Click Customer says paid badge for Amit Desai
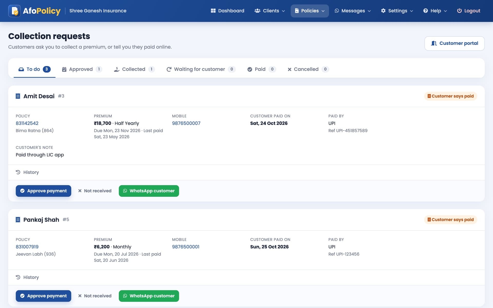The height and width of the screenshot is (308, 493). click(450, 96)
